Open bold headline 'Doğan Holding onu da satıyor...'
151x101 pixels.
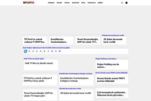[x=108, y=66]
